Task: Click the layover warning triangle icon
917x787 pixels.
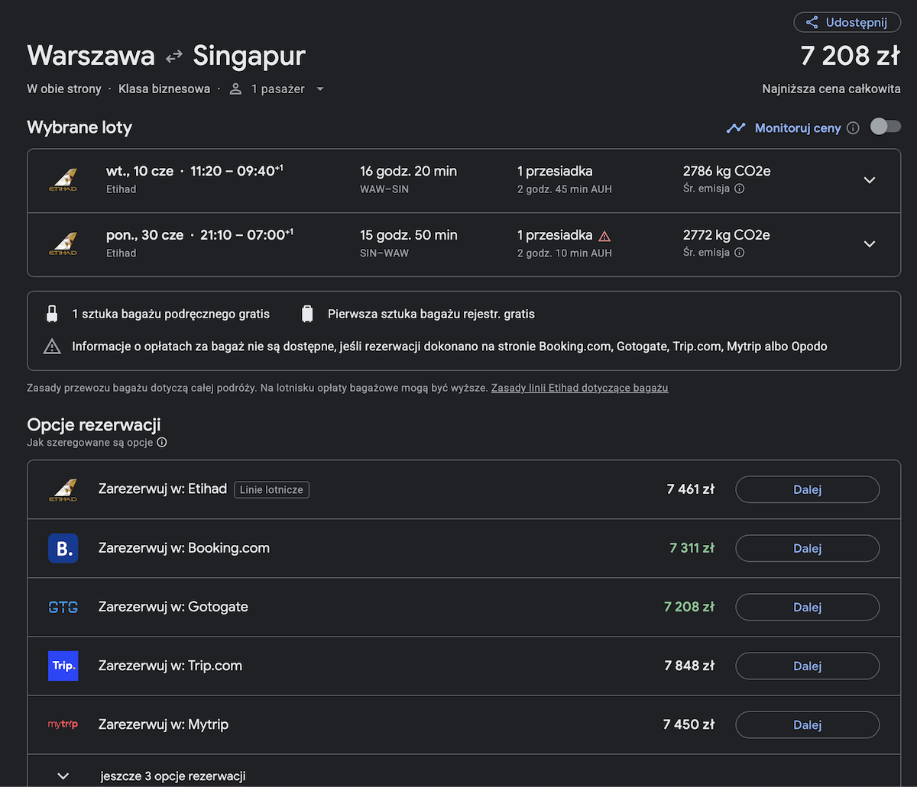Action: pyautogui.click(x=604, y=236)
